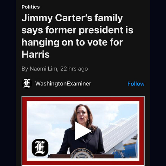Viewport: 166px width, 166px height.
Task: Follow the WashingtonExaminer publisher
Action: click(x=136, y=84)
